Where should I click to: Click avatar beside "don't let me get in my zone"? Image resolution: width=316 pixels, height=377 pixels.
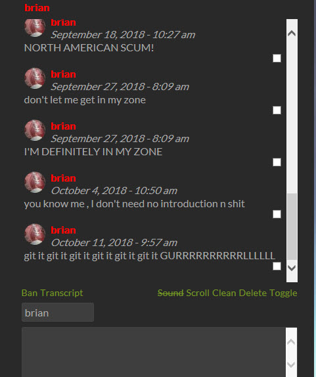[35, 78]
